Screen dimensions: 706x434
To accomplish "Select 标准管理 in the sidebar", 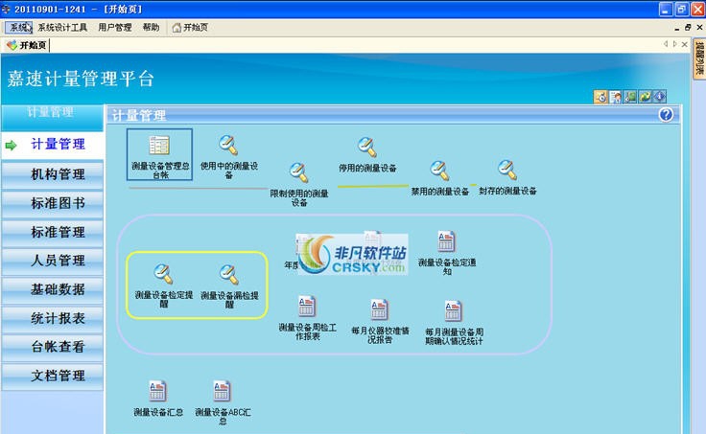I will tap(52, 232).
